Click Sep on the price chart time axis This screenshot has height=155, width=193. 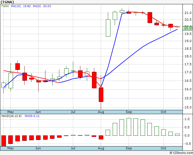click(129, 112)
